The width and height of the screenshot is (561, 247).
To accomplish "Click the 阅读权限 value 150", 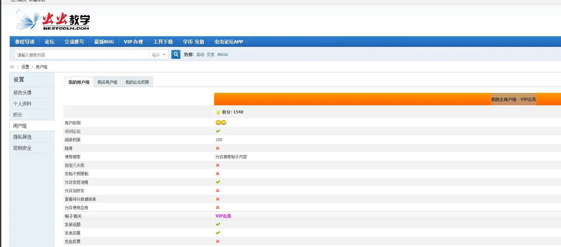I will tap(219, 140).
